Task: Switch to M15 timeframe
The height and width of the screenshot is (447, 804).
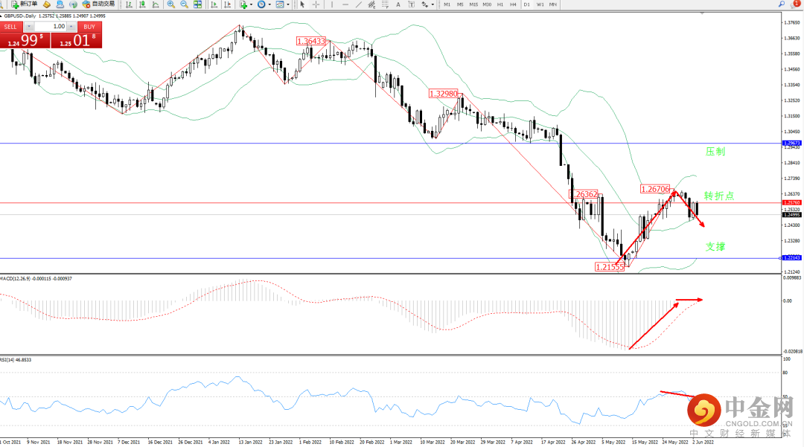Action: click(x=473, y=4)
